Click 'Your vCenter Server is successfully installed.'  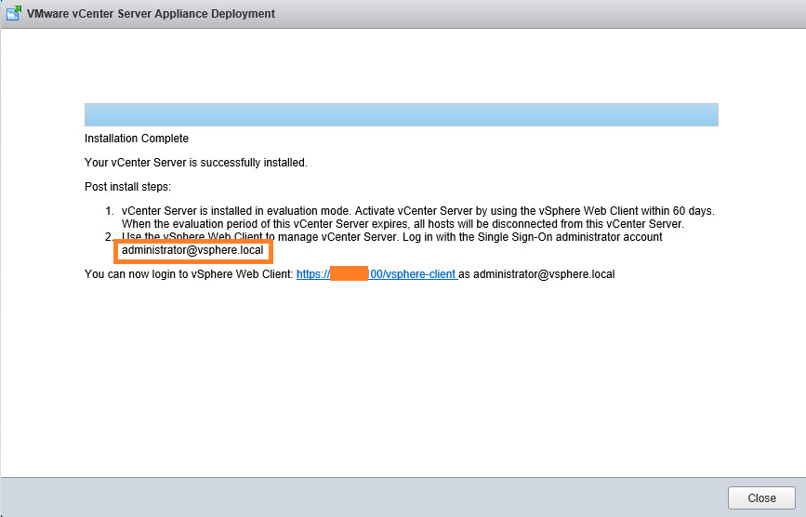tap(196, 163)
